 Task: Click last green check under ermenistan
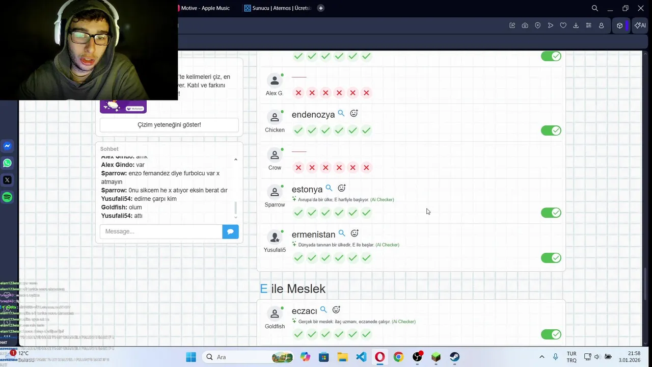(366, 258)
